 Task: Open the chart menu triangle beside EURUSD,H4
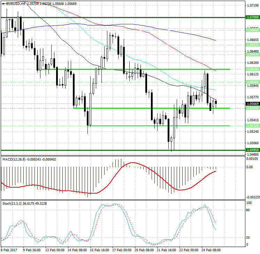(3, 3)
